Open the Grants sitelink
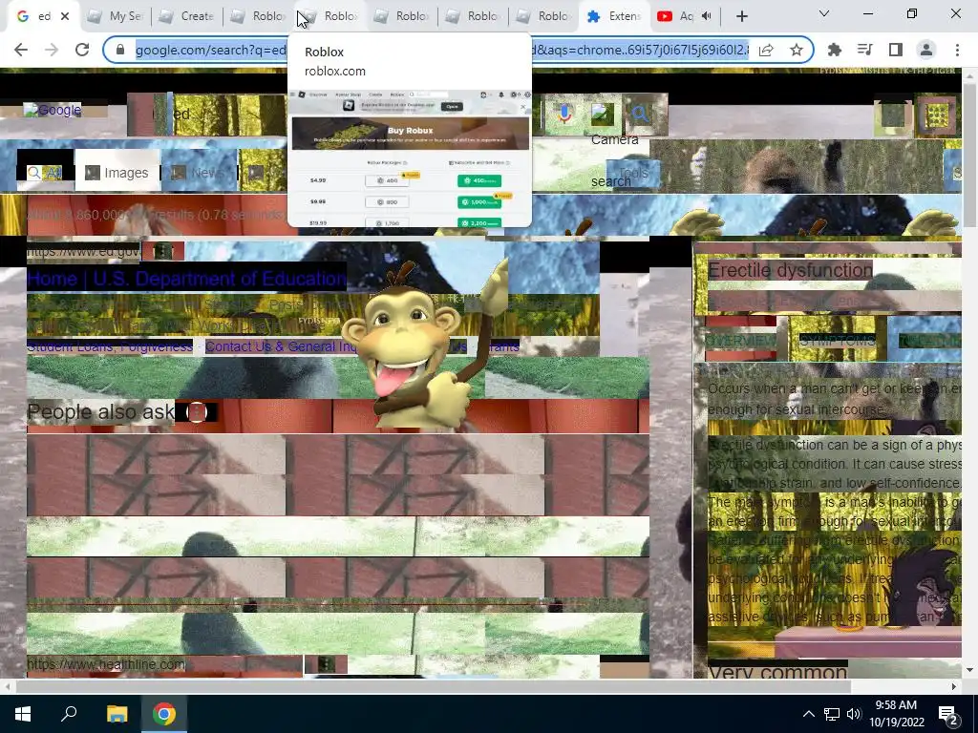 (502, 346)
